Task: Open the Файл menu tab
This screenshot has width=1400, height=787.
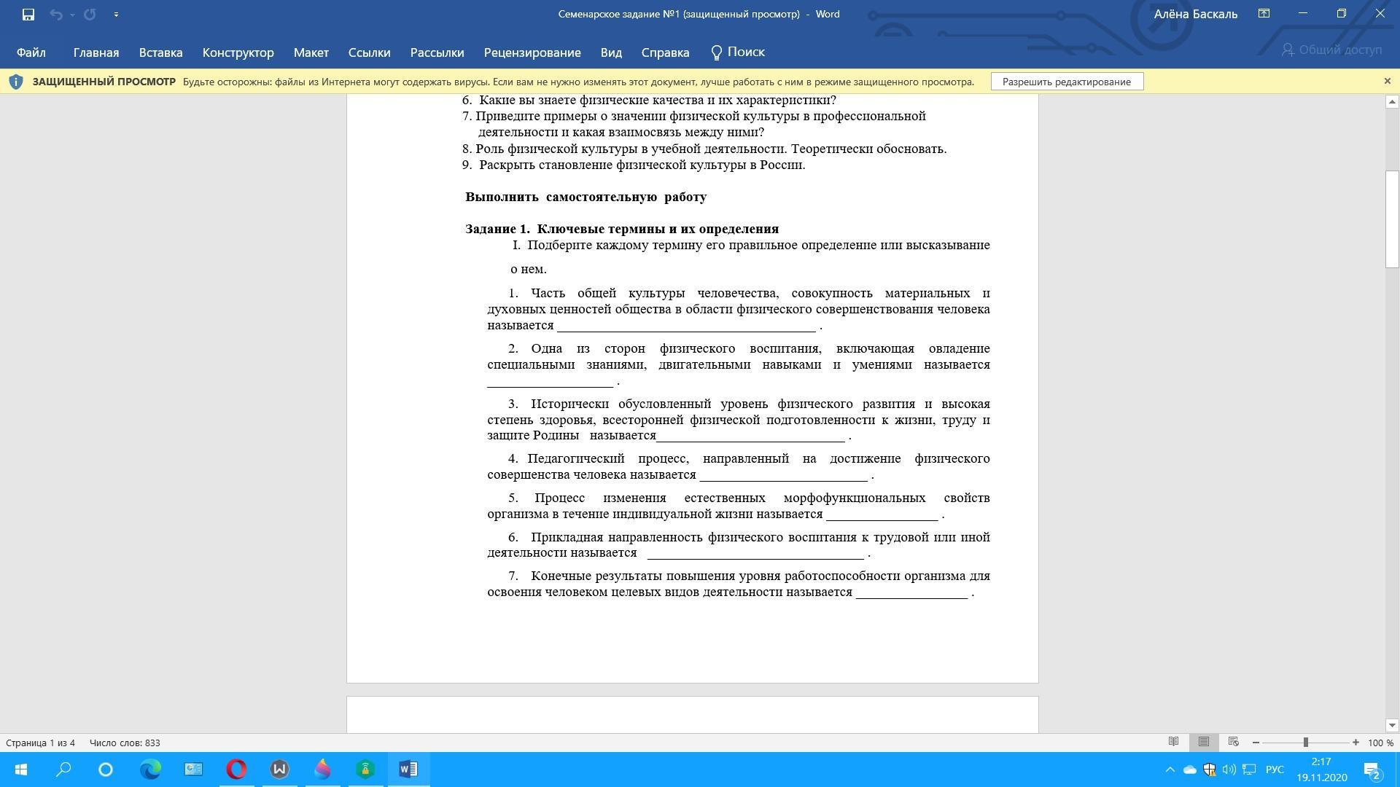Action: tap(31, 52)
